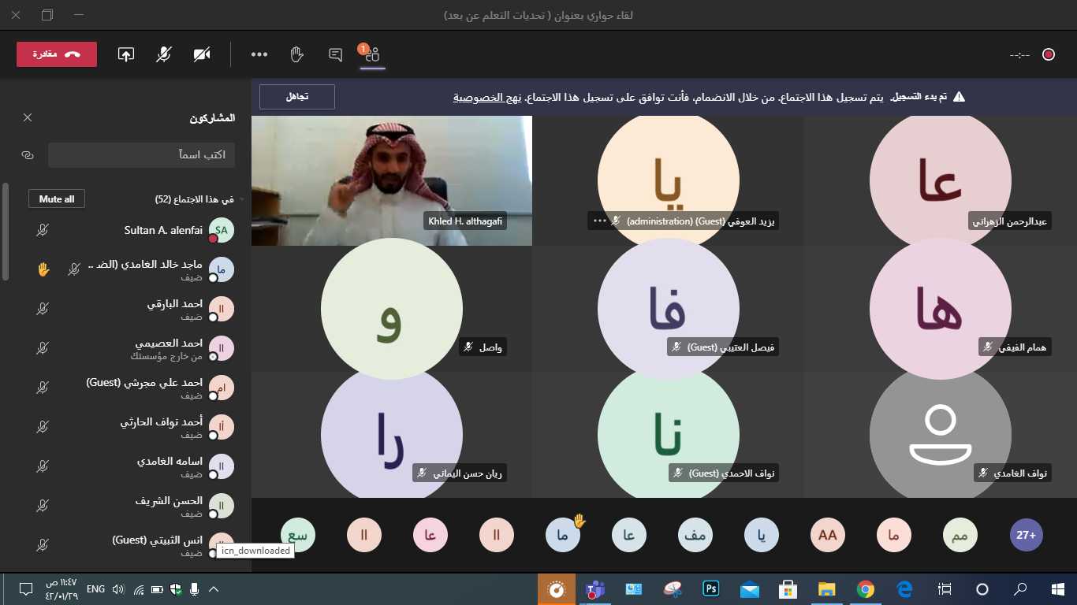The width and height of the screenshot is (1077, 605).
Task: Toggle the microphone mute button
Action: 163,54
